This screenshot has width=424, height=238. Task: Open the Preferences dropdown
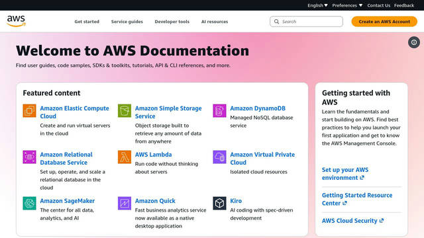click(x=347, y=5)
